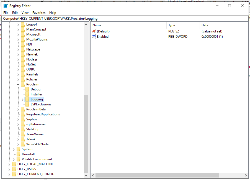This screenshot has height=180, width=250.
Task: Select the Telerik key label
Action: click(31, 139)
